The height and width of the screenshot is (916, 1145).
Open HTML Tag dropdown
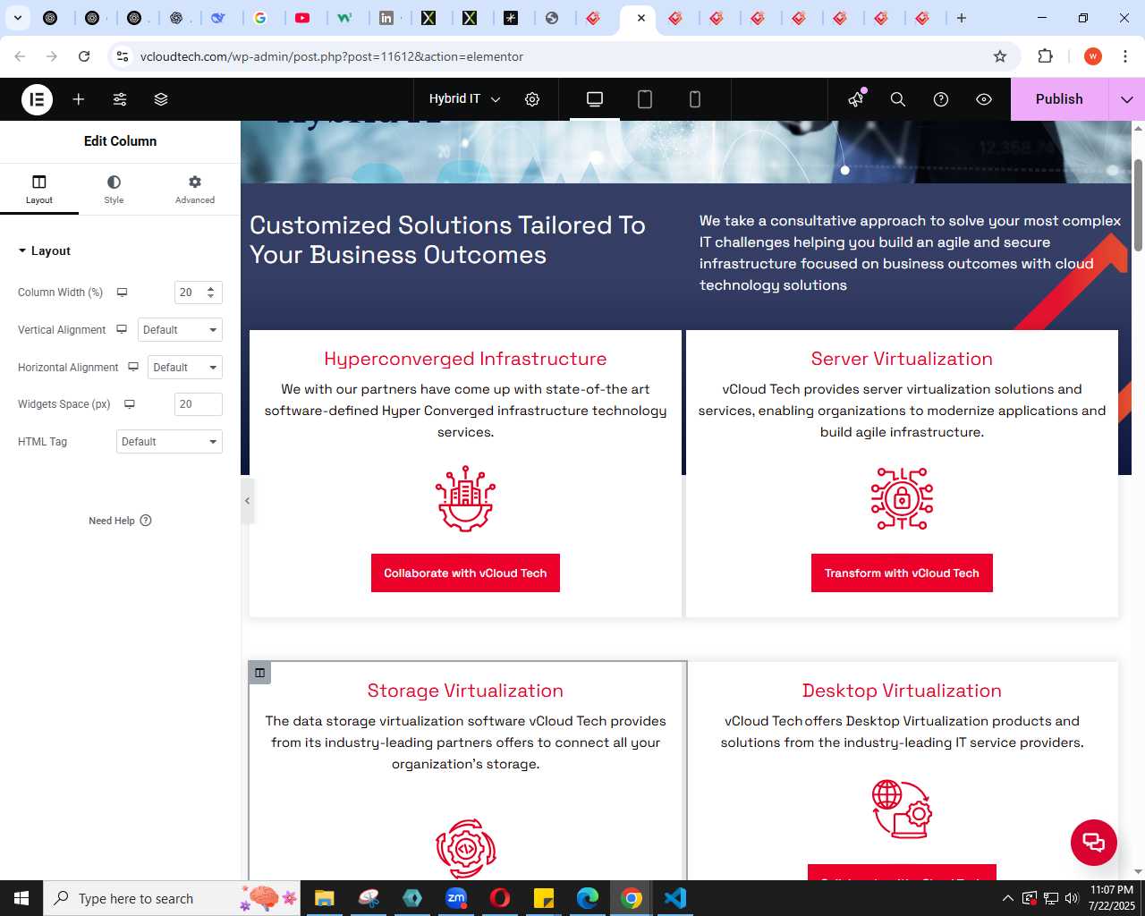(169, 442)
